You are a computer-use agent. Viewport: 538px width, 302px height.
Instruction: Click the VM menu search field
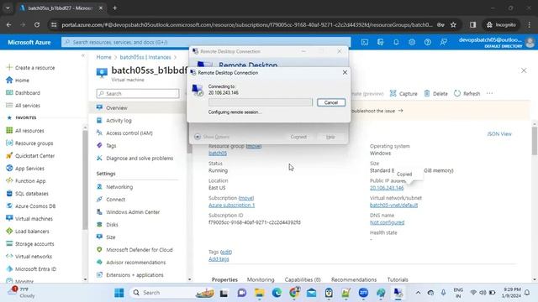(138, 93)
